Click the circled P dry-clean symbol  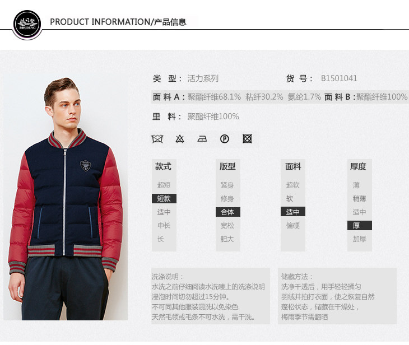(225, 139)
